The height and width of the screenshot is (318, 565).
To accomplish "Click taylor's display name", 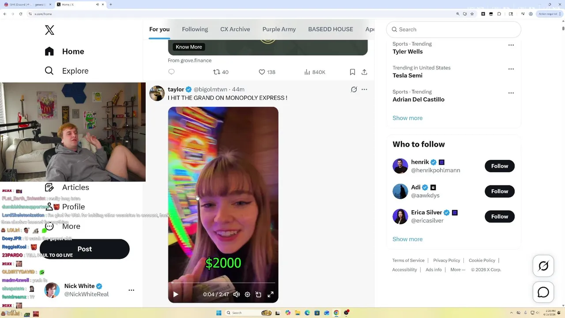I will [176, 89].
